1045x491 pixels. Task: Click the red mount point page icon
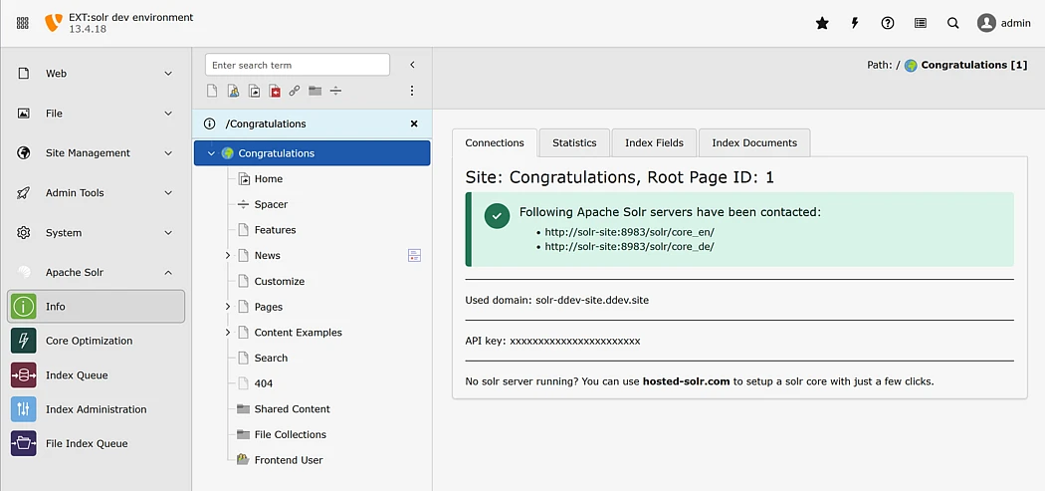tap(275, 91)
